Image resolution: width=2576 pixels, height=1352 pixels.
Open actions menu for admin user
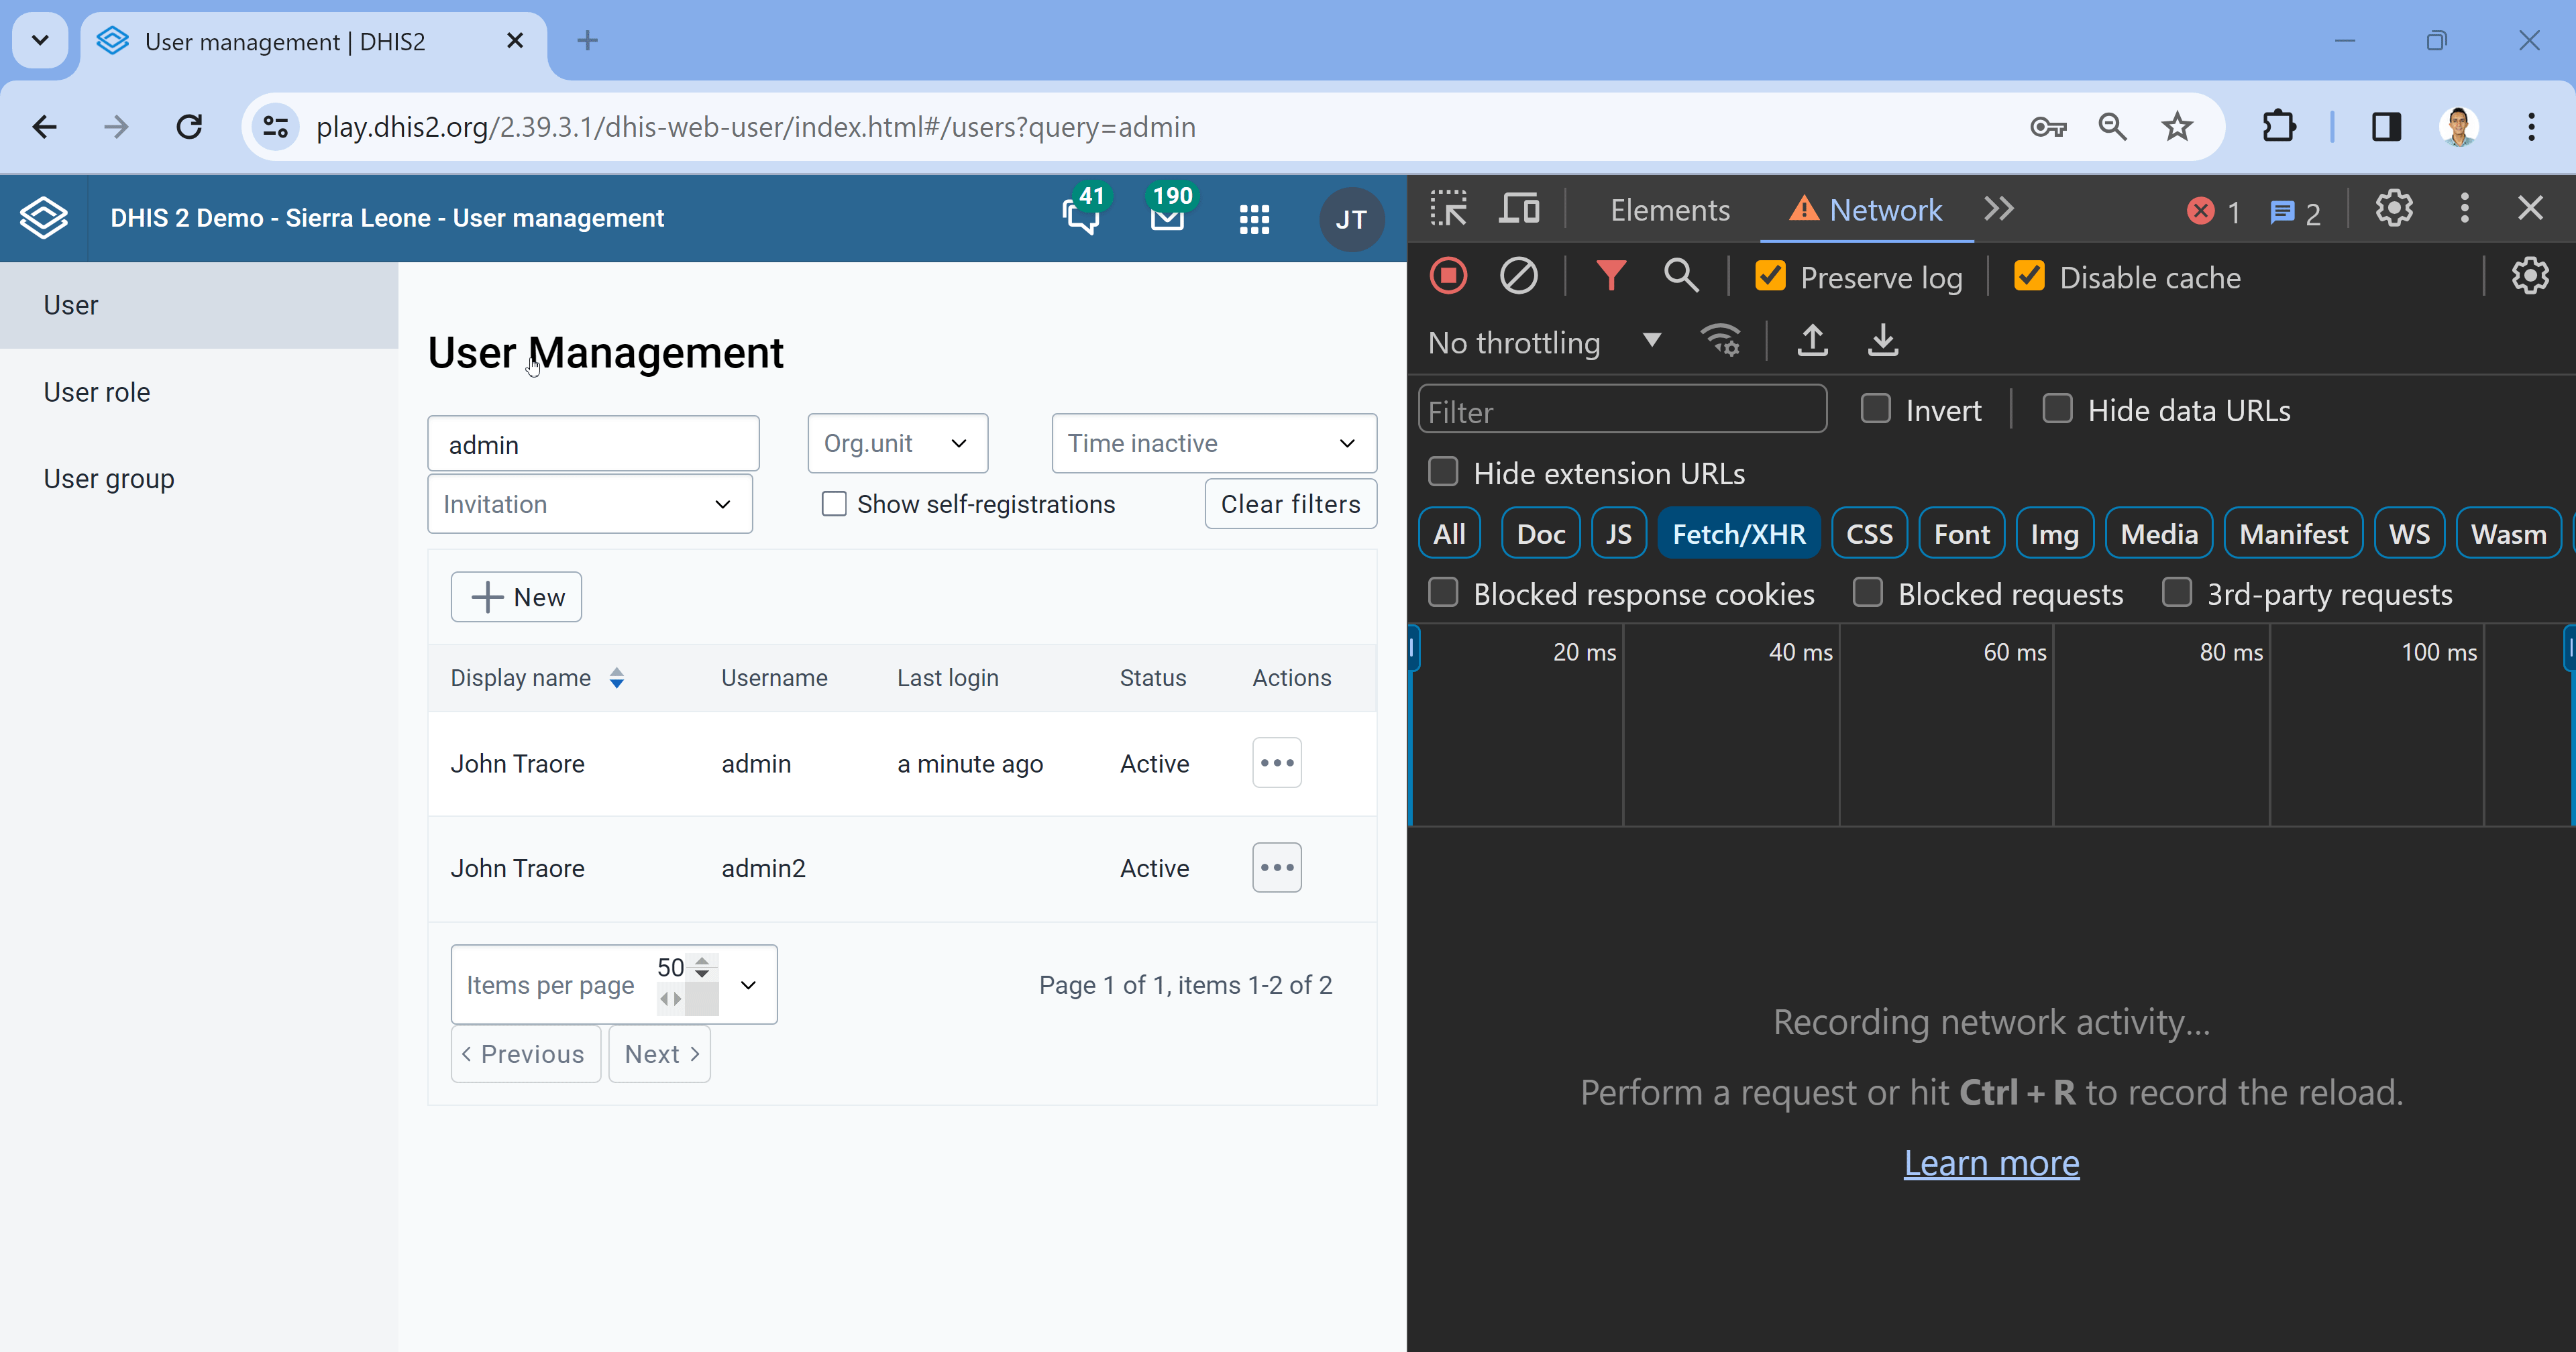(1277, 763)
